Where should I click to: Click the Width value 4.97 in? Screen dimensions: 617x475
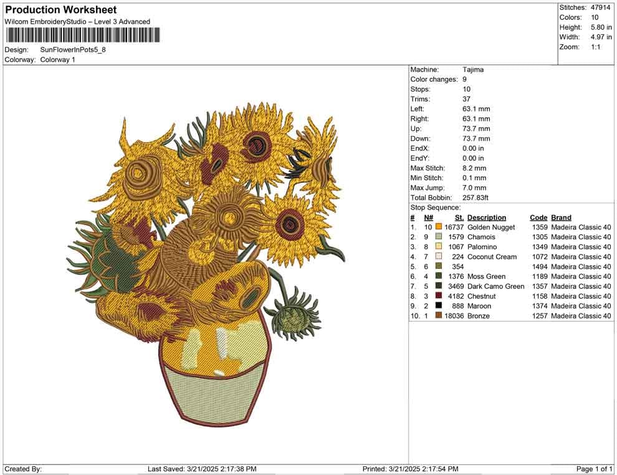[601, 37]
